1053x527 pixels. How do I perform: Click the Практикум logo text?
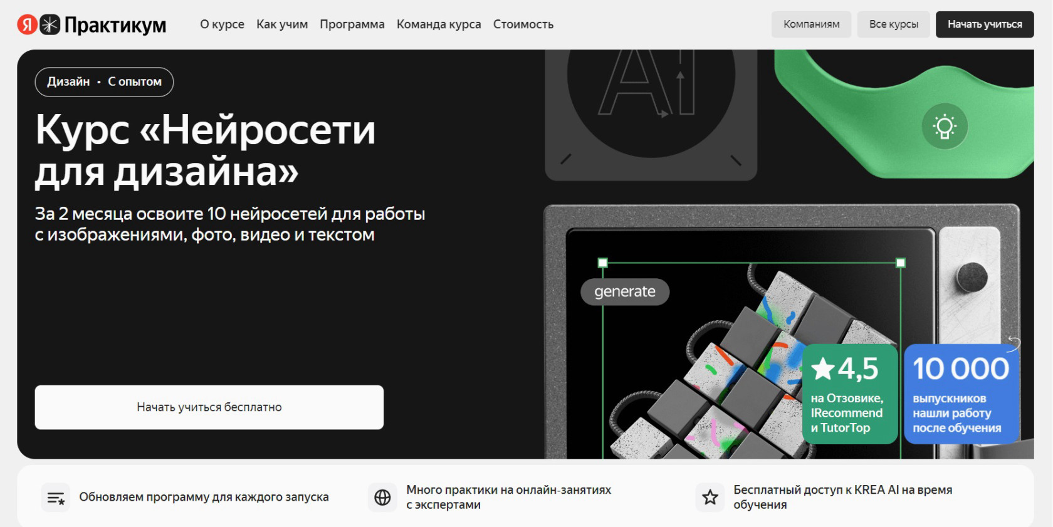click(115, 25)
